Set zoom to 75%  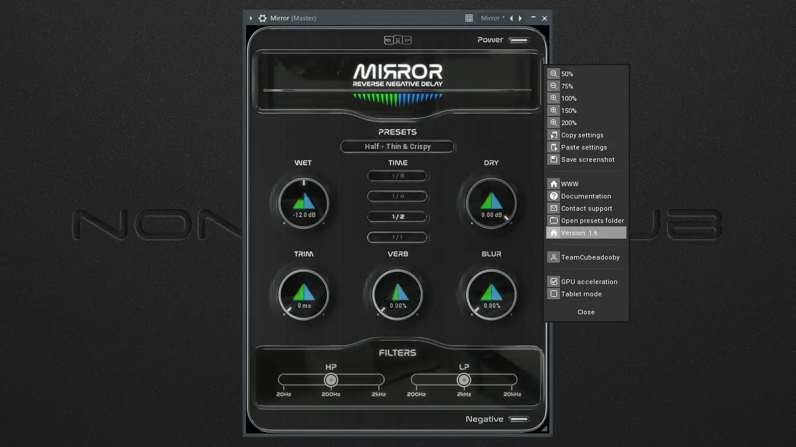pos(586,86)
